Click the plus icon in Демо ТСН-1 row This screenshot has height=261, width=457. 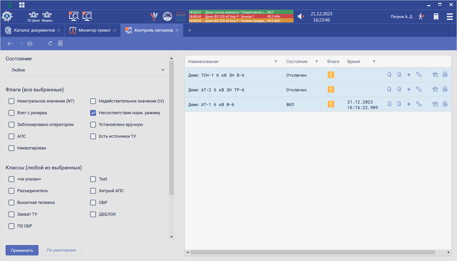[x=409, y=75]
